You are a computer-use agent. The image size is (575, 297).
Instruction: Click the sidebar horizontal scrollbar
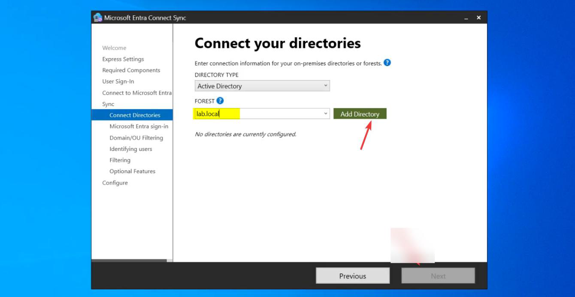[x=129, y=260]
